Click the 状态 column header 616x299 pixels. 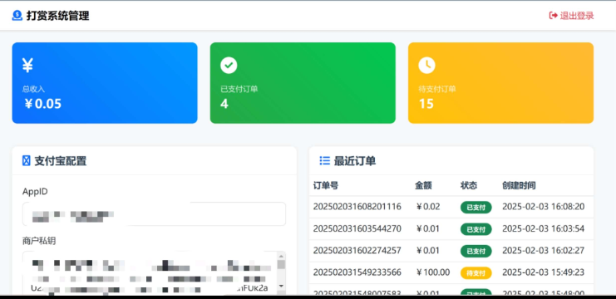469,185
